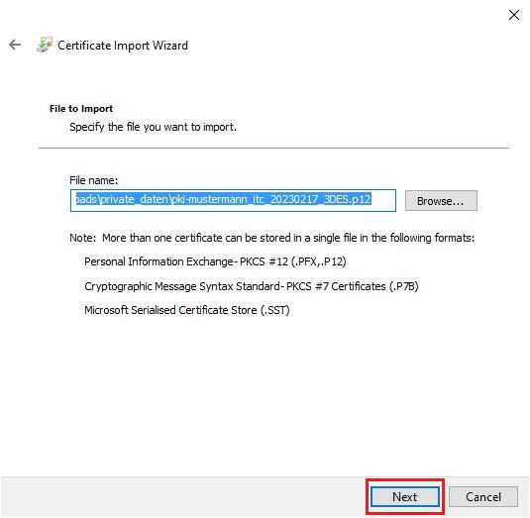This screenshot has width=530, height=518.
Task: Click the Browse... button
Action: click(441, 201)
